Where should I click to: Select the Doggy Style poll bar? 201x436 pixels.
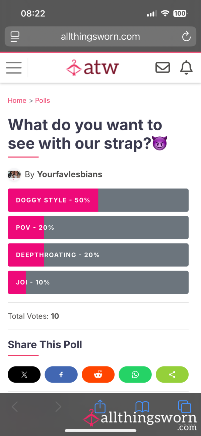point(98,200)
